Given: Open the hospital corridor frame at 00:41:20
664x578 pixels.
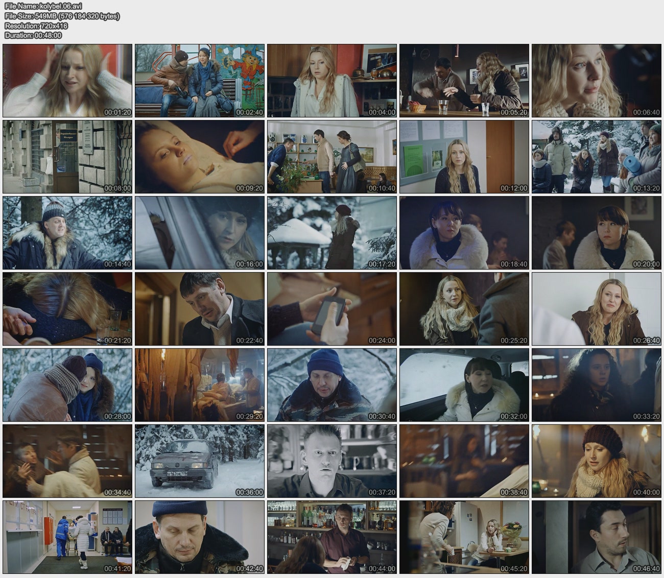Looking at the screenshot, I should [x=67, y=537].
